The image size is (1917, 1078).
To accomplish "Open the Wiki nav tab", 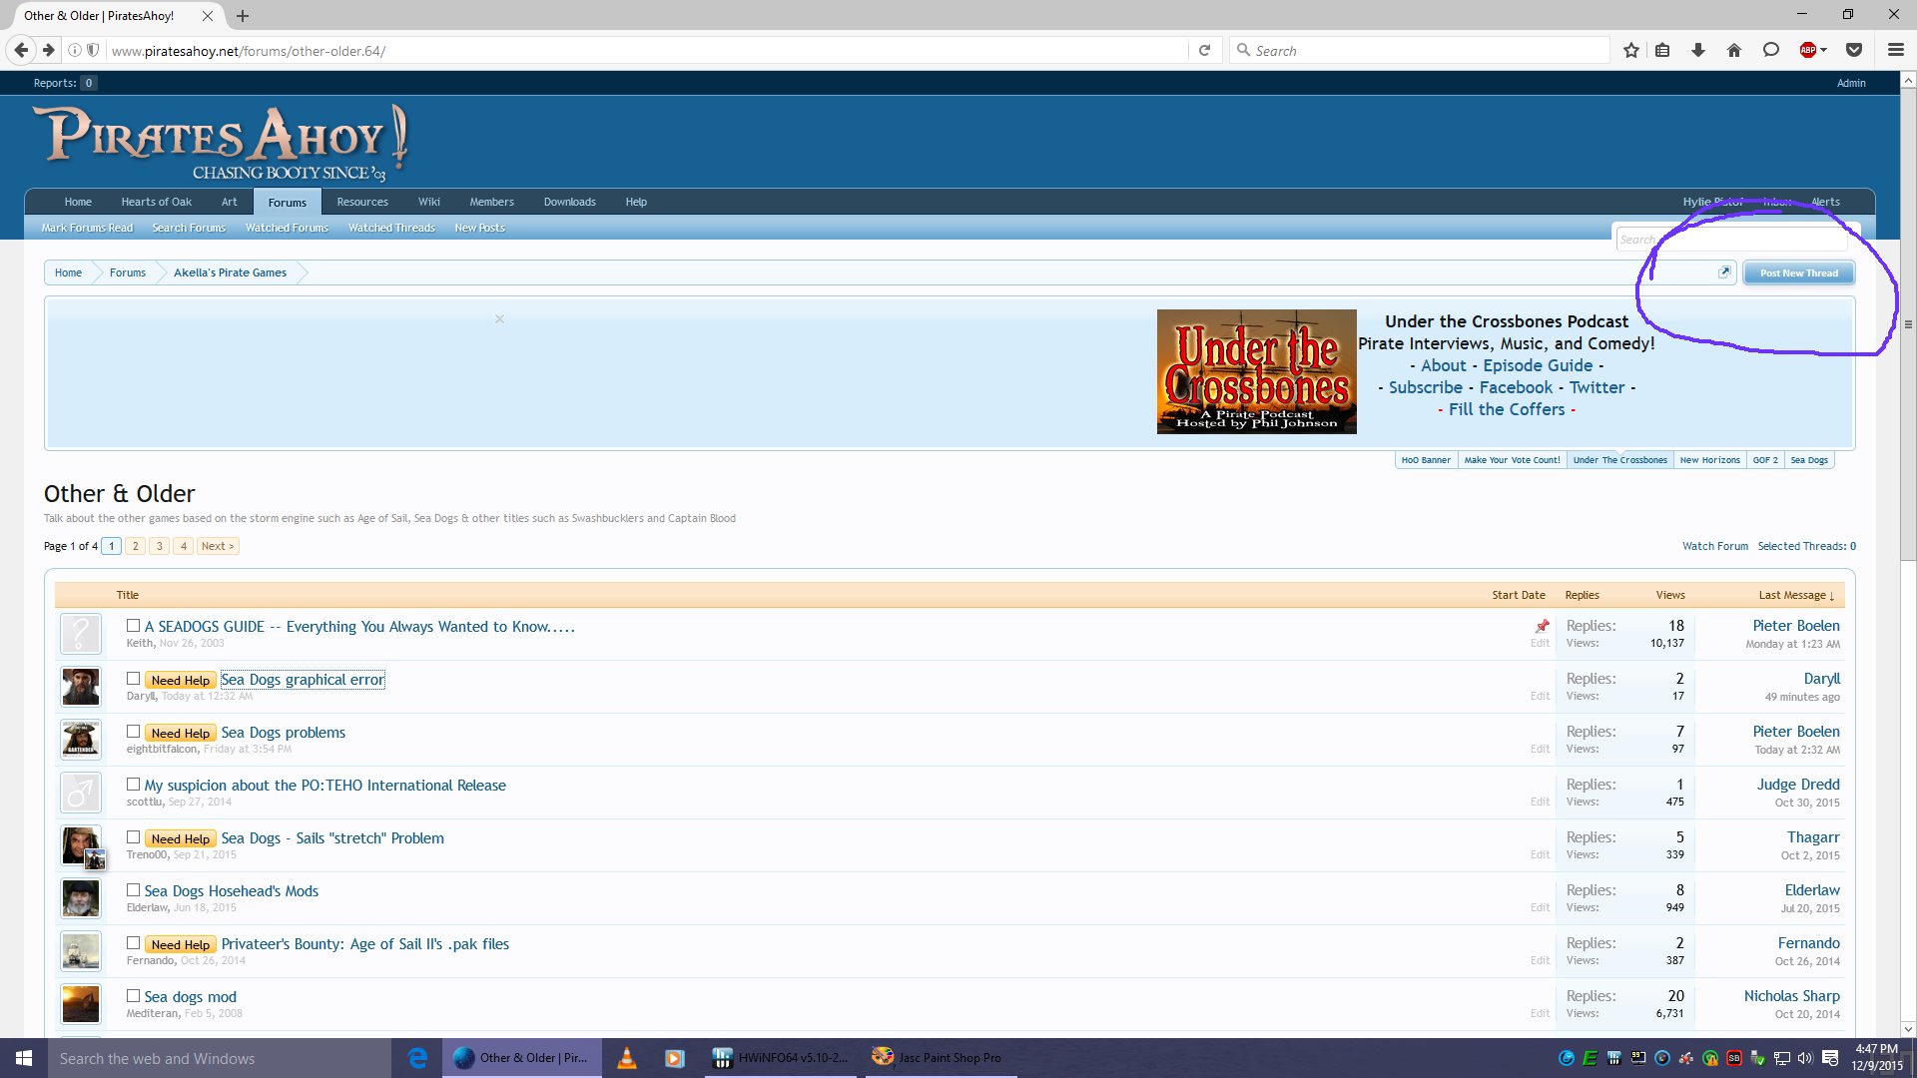I will (x=429, y=202).
